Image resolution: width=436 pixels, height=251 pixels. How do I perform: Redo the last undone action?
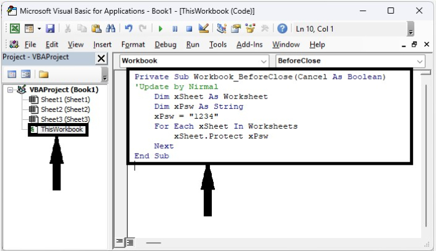143,29
